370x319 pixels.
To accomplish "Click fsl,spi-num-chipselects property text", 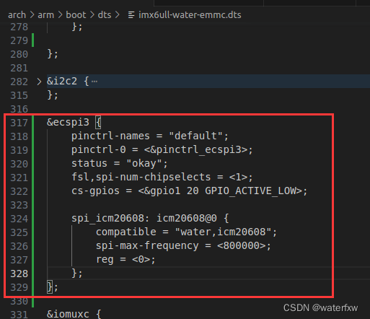I will [141, 178].
